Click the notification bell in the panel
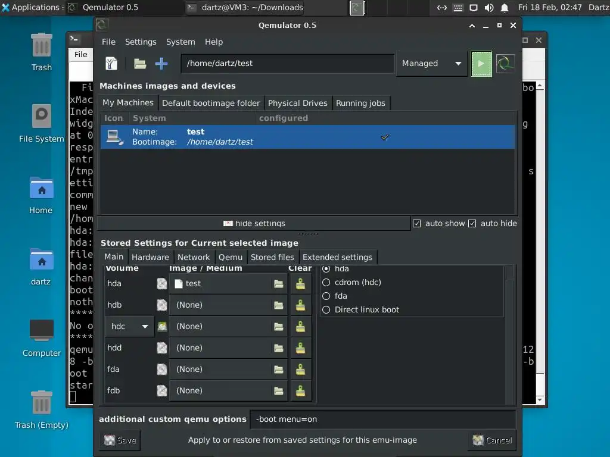This screenshot has width=610, height=457. [x=505, y=7]
